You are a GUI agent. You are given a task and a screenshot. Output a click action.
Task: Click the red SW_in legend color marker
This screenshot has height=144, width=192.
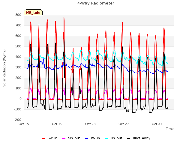pos(43,139)
